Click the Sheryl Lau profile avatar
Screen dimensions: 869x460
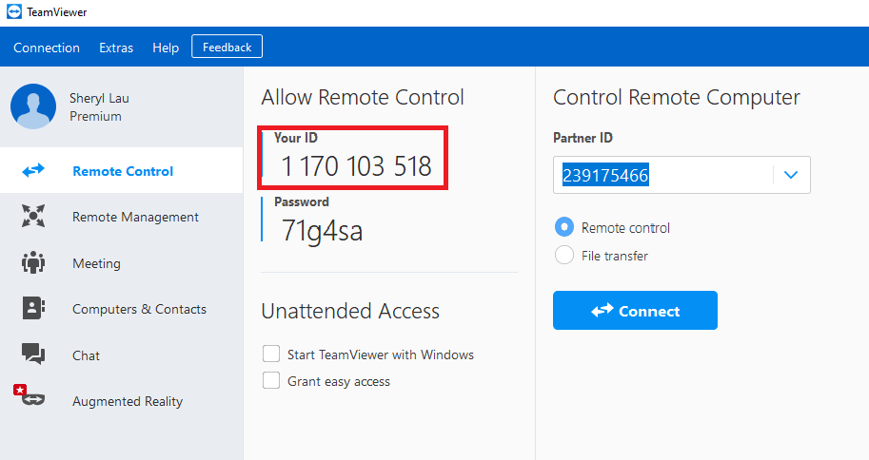(33, 106)
